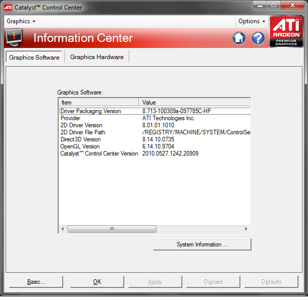
Task: Open the Graphics dropdown menu
Action: click(x=21, y=21)
